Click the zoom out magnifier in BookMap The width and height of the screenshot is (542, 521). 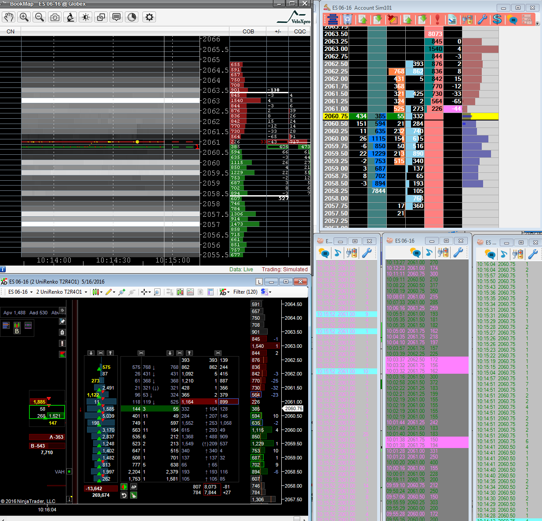pos(40,17)
